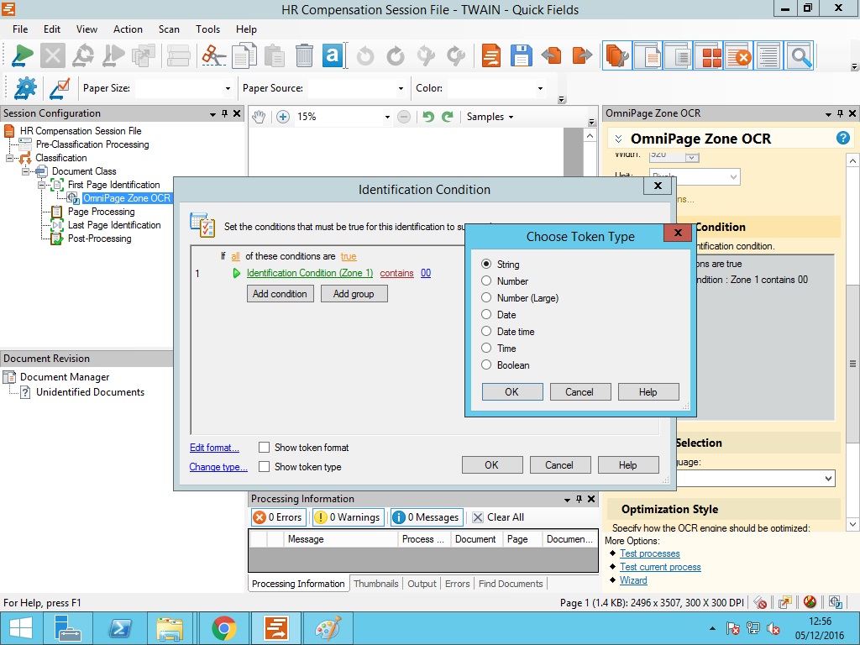Click the blue gear scanner settings icon

click(26, 88)
